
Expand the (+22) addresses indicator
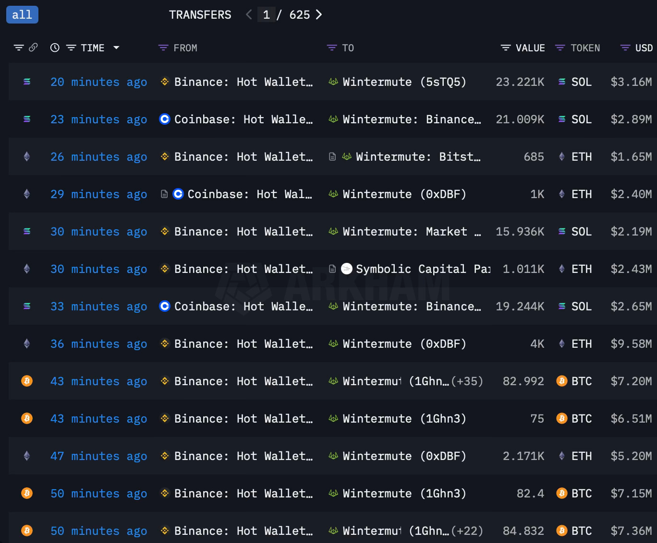coord(467,531)
